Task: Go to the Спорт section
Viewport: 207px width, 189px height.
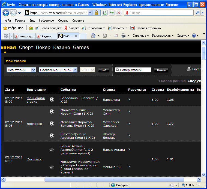Action: (26, 47)
